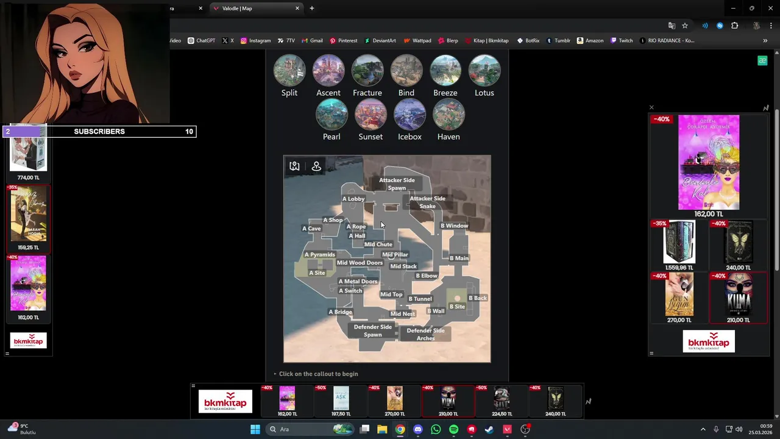Open File Explorer from the taskbar
Screen dimensions: 780x439
(382, 429)
